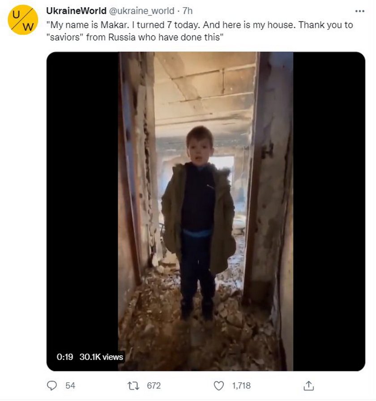
Task: Click the 54 replies count
Action: [x=70, y=386]
